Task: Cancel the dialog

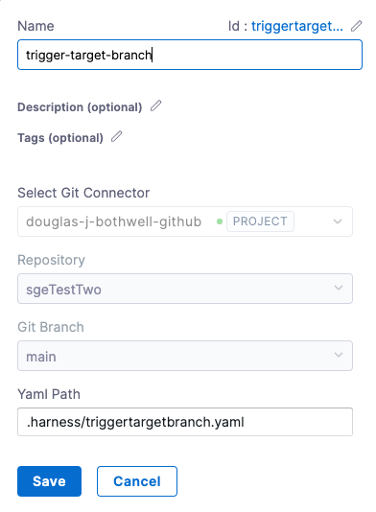Action: [x=137, y=481]
